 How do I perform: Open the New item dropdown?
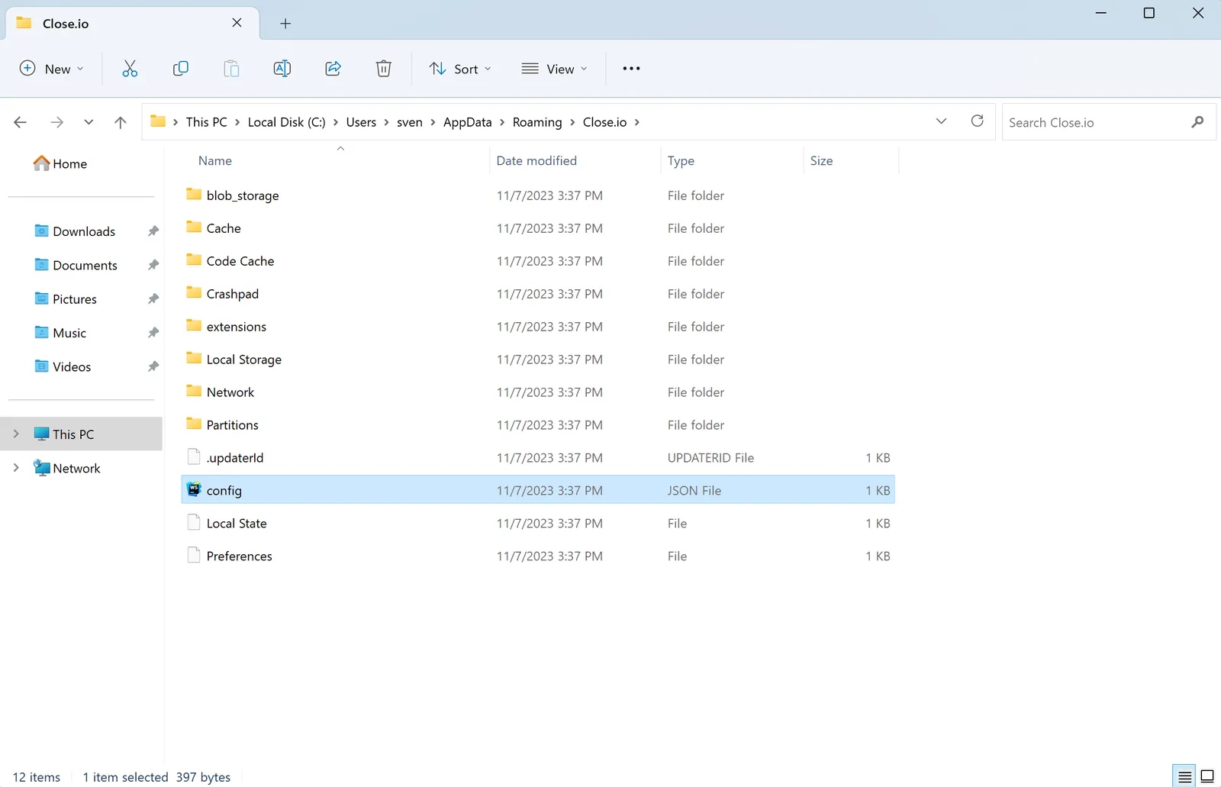pyautogui.click(x=51, y=69)
